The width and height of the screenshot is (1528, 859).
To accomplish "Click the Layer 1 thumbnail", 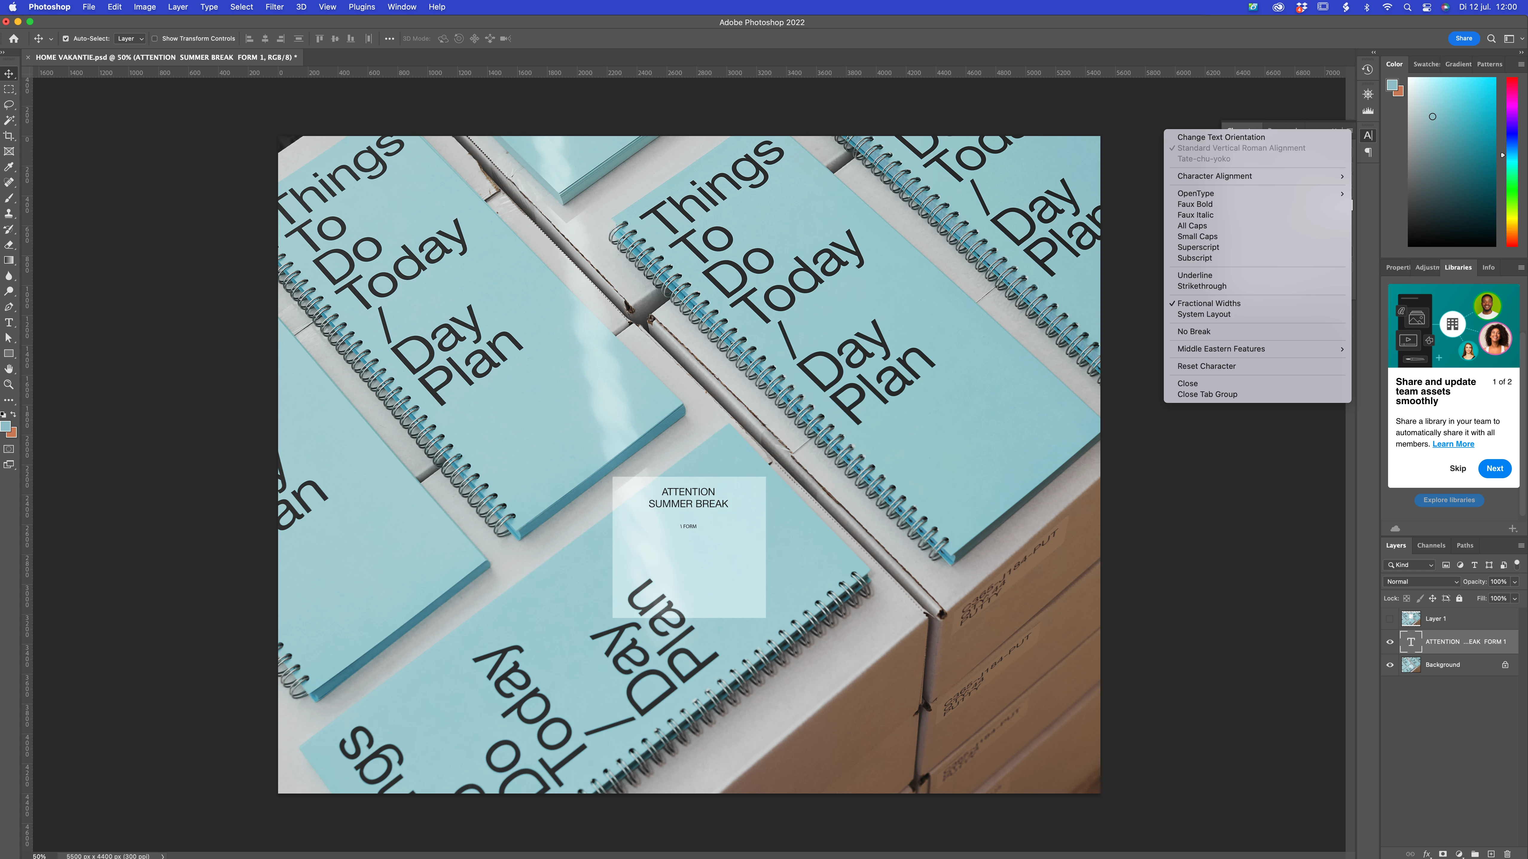I will tap(1410, 618).
